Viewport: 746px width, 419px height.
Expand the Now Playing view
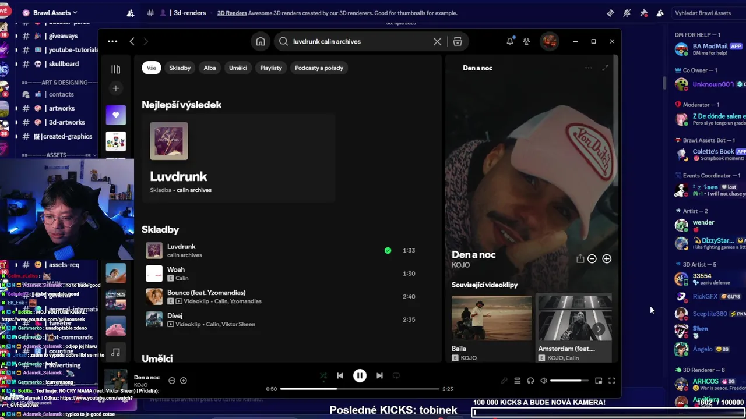(x=605, y=68)
